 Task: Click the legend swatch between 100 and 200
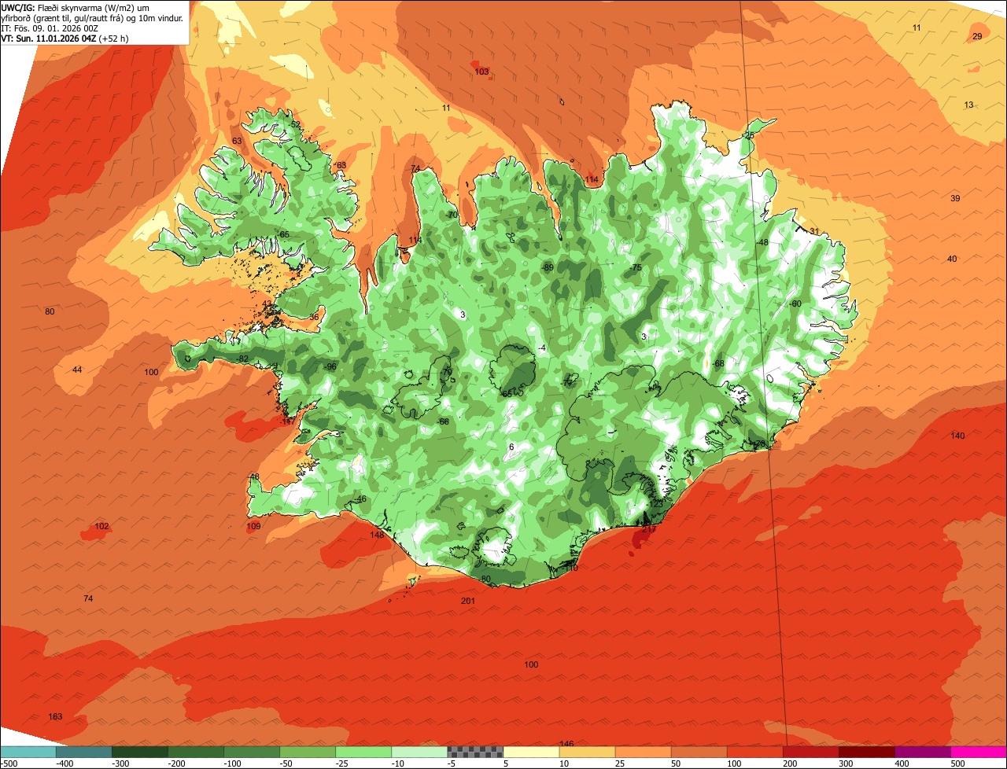(x=755, y=752)
